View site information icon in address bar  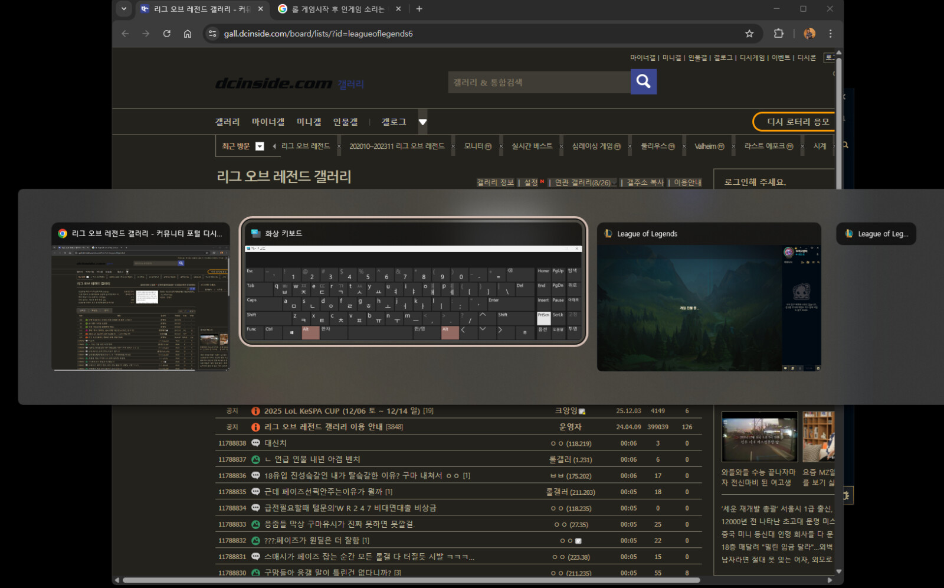point(213,34)
